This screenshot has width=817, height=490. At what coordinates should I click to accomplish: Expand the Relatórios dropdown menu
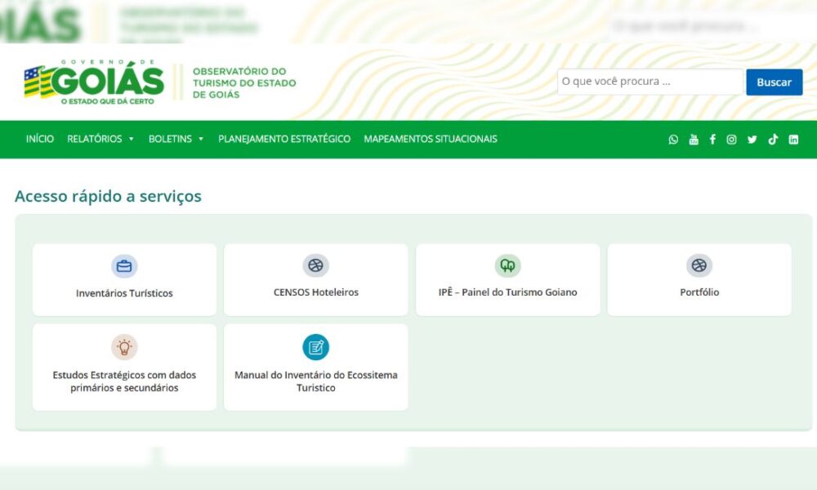click(x=100, y=140)
